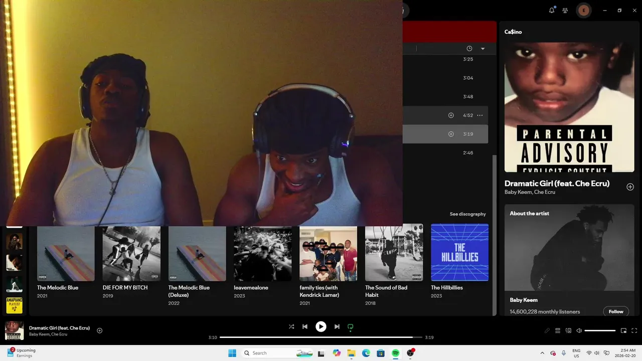Expand hidden system tray icons chevron
Screen dimensions: 642x361
[x=542, y=353]
